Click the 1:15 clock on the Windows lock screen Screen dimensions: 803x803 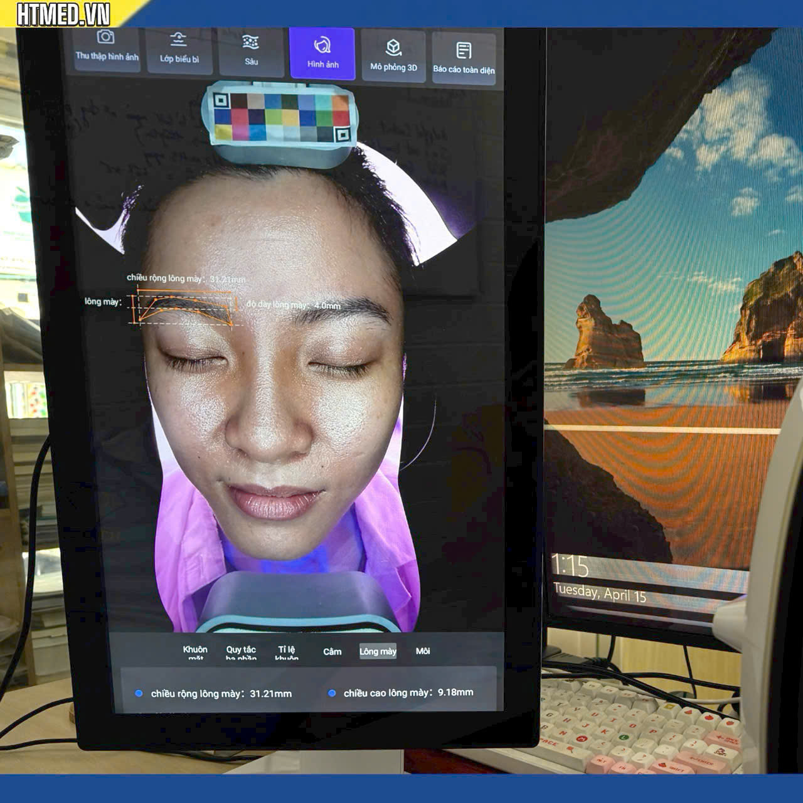click(x=570, y=566)
